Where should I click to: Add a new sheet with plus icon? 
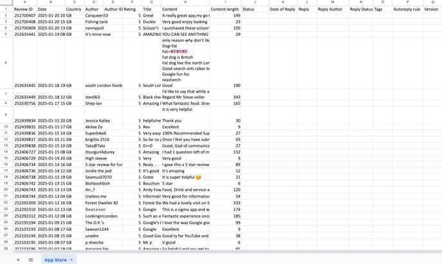click(x=18, y=260)
